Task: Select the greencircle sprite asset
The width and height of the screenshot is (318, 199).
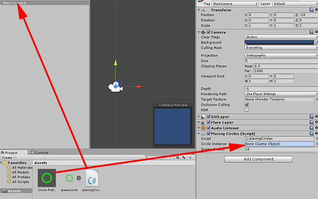Action: (69, 178)
